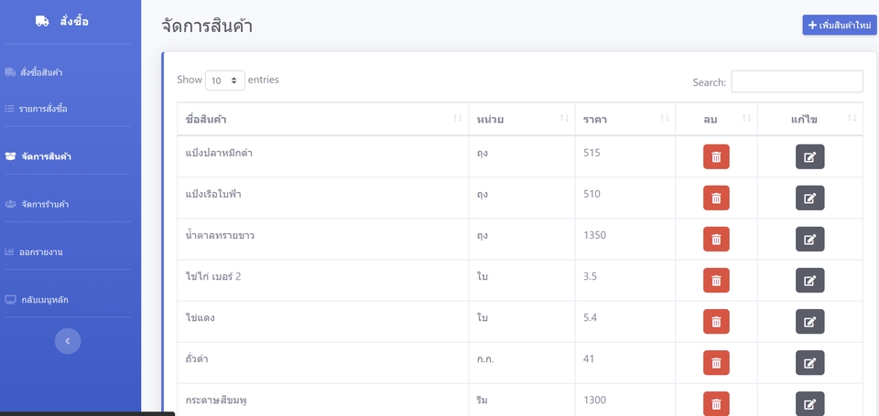Image resolution: width=879 pixels, height=416 pixels.
Task: Delete the ไข่แดง item
Action: [x=716, y=322]
